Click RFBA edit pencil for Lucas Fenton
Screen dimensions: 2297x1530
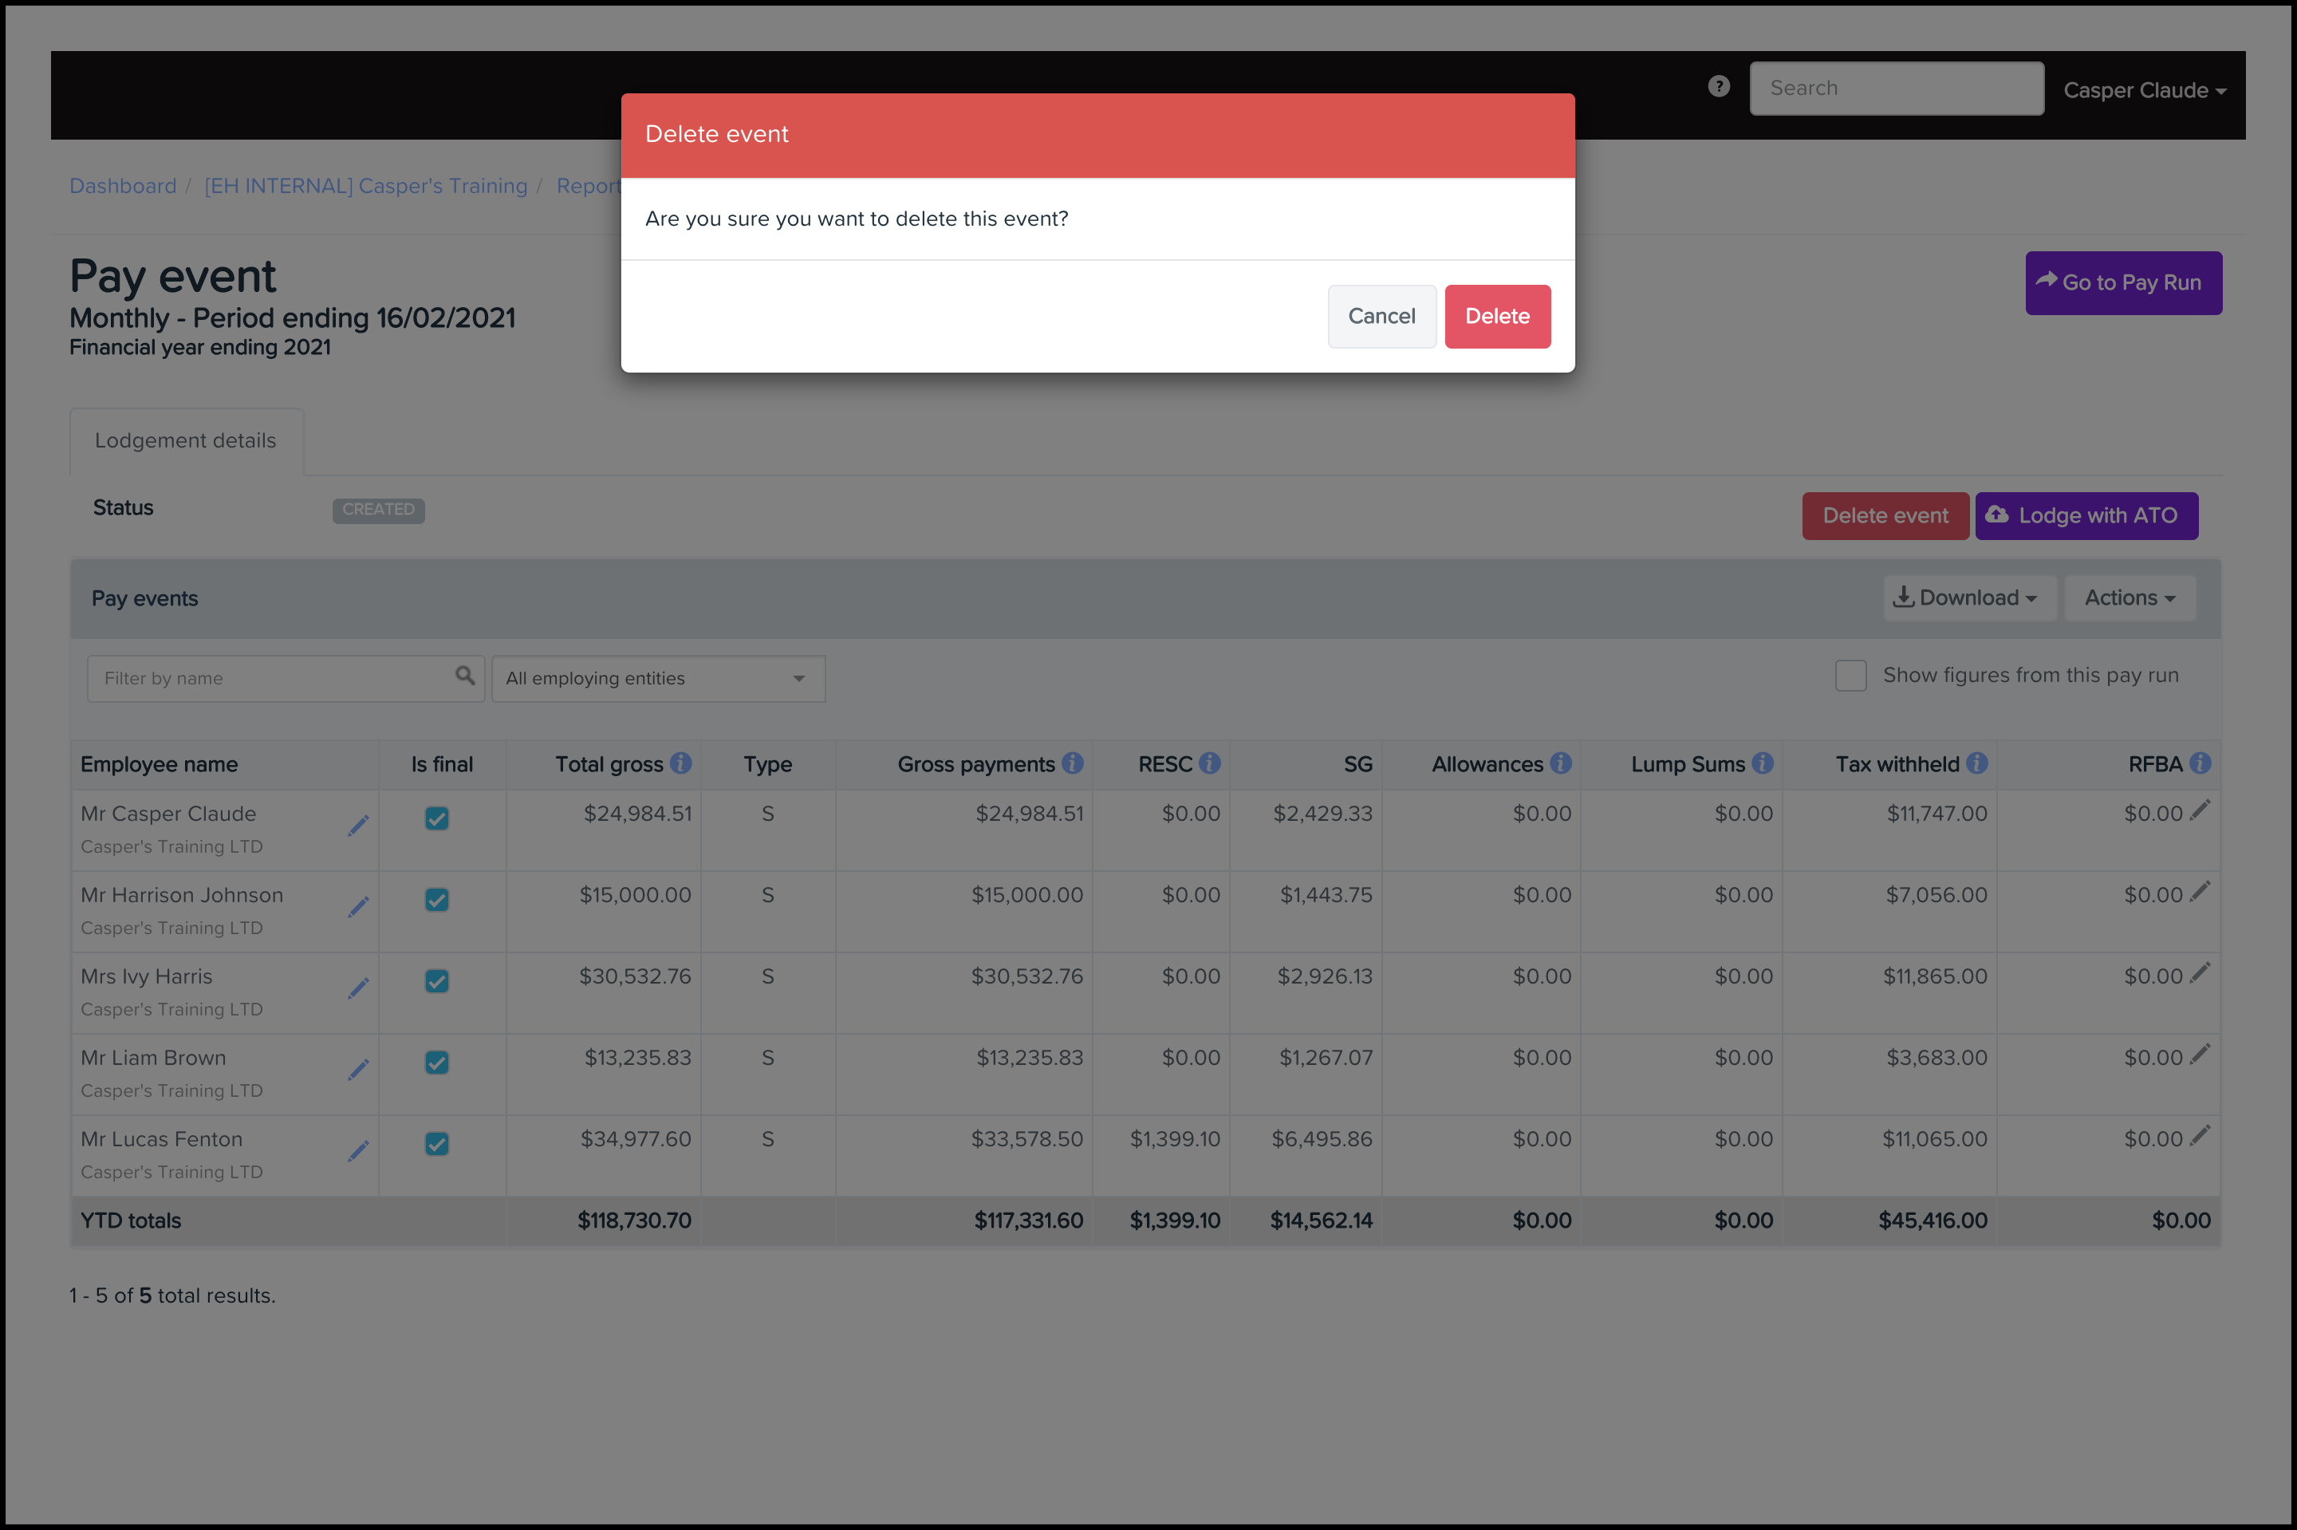[2200, 1135]
